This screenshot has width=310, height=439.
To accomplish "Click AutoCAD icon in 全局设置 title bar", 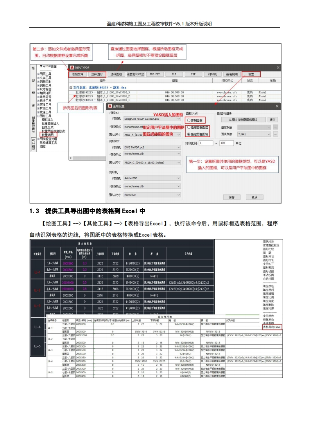I will tap(110, 106).
